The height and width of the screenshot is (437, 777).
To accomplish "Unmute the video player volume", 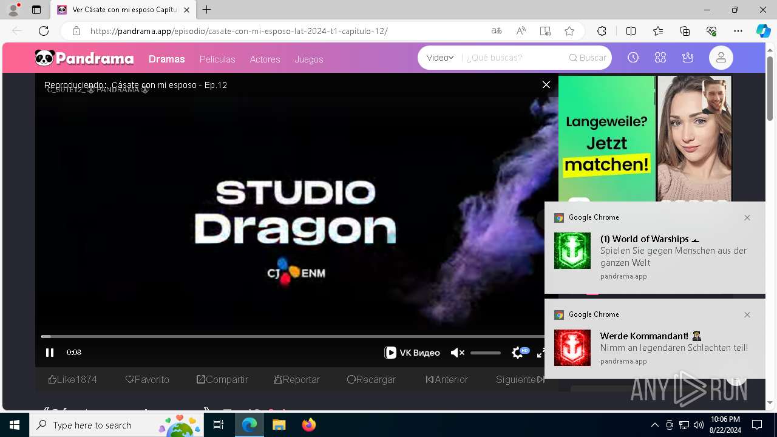I will point(457,353).
